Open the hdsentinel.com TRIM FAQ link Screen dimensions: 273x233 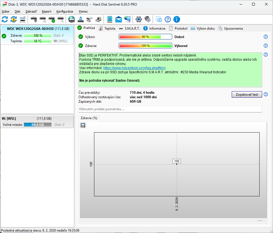[134, 68]
